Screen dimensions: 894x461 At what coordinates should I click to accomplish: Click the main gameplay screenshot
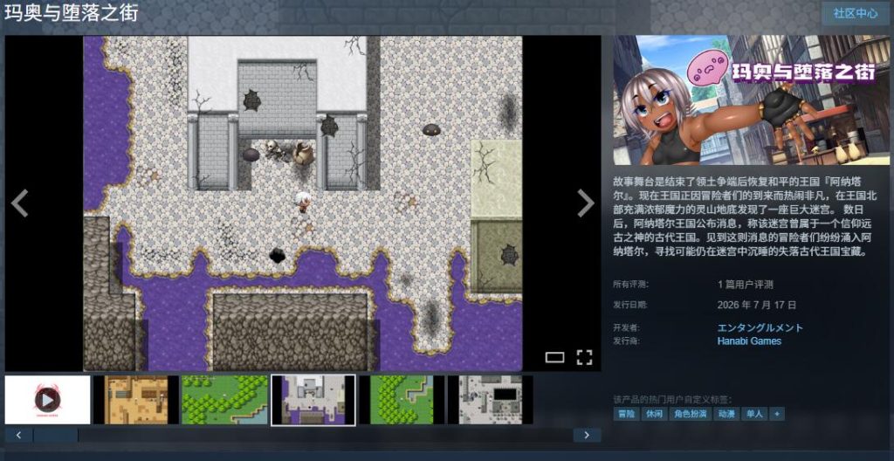(x=303, y=203)
